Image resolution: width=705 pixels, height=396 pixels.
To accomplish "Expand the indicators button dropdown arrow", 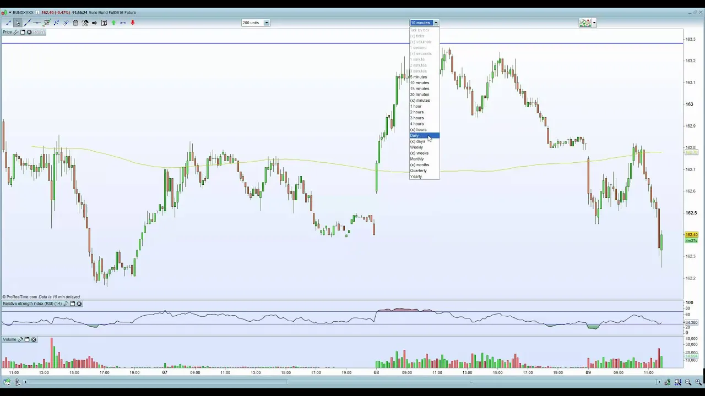I will tap(594, 23).
